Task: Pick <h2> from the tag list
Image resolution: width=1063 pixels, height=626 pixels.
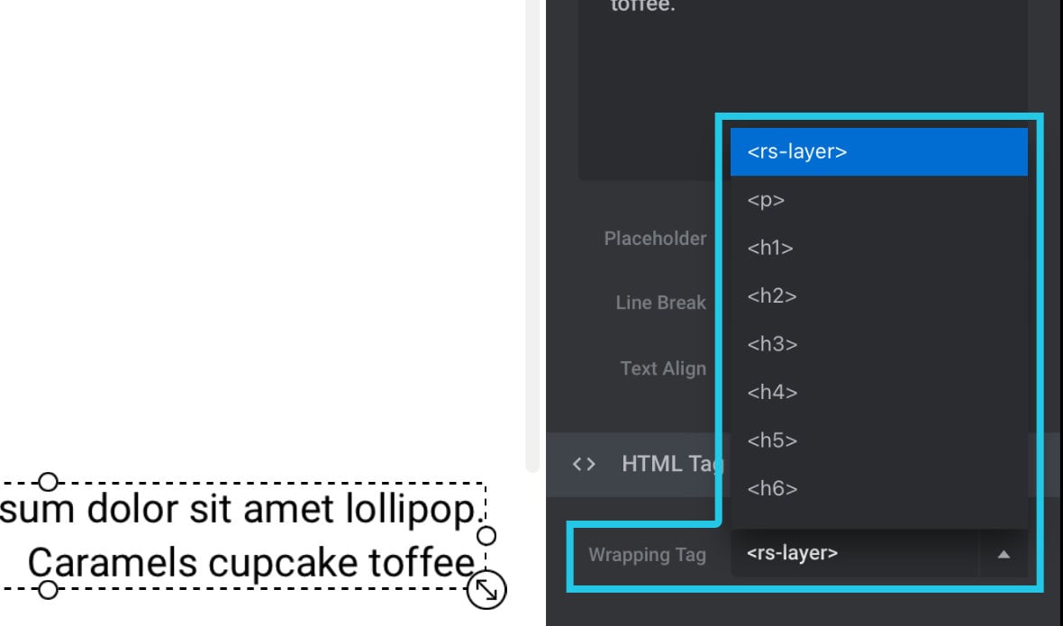Action: [878, 296]
